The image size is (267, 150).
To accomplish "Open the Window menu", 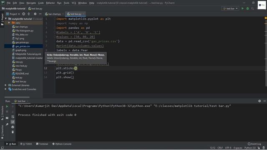I will (82, 3).
